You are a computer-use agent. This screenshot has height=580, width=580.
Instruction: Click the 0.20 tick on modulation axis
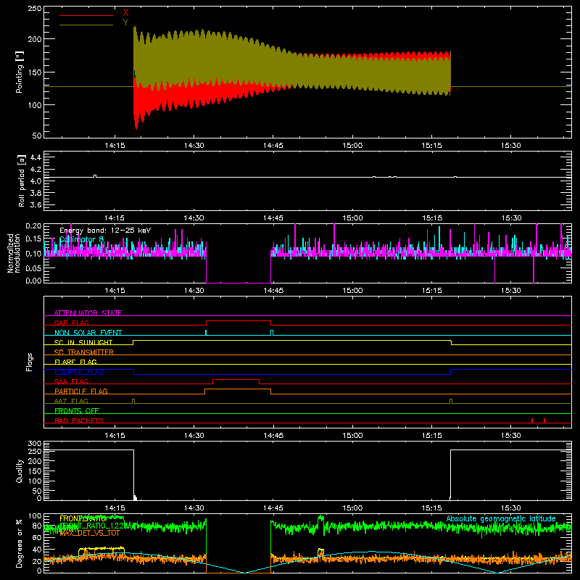(x=33, y=225)
